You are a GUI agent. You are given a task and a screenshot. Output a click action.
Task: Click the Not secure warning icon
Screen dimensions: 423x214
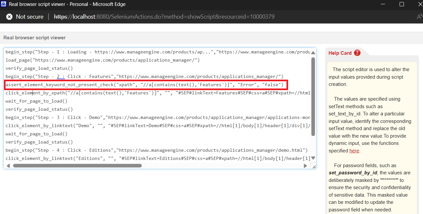9,17
